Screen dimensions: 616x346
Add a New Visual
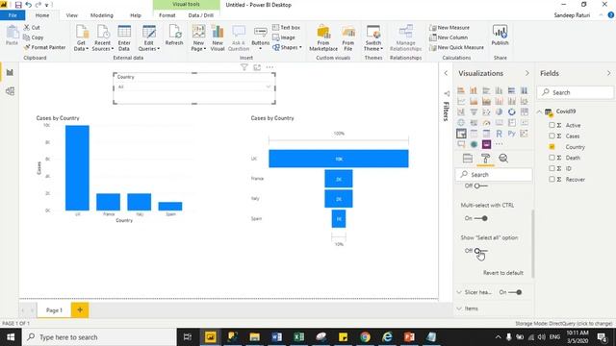[x=218, y=37]
